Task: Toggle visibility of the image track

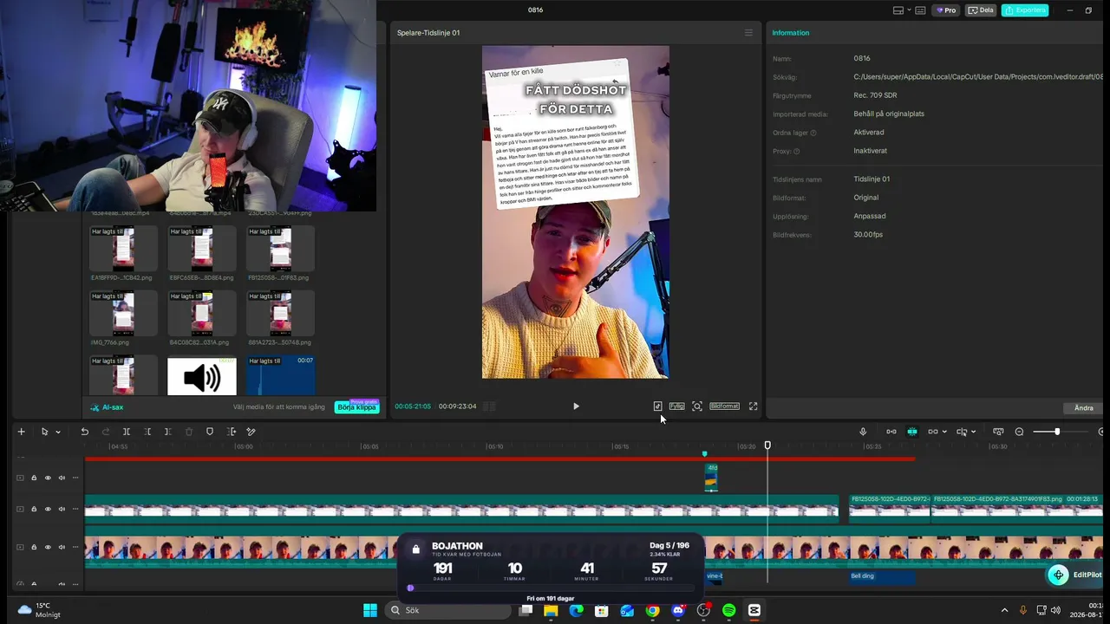Action: pos(48,510)
